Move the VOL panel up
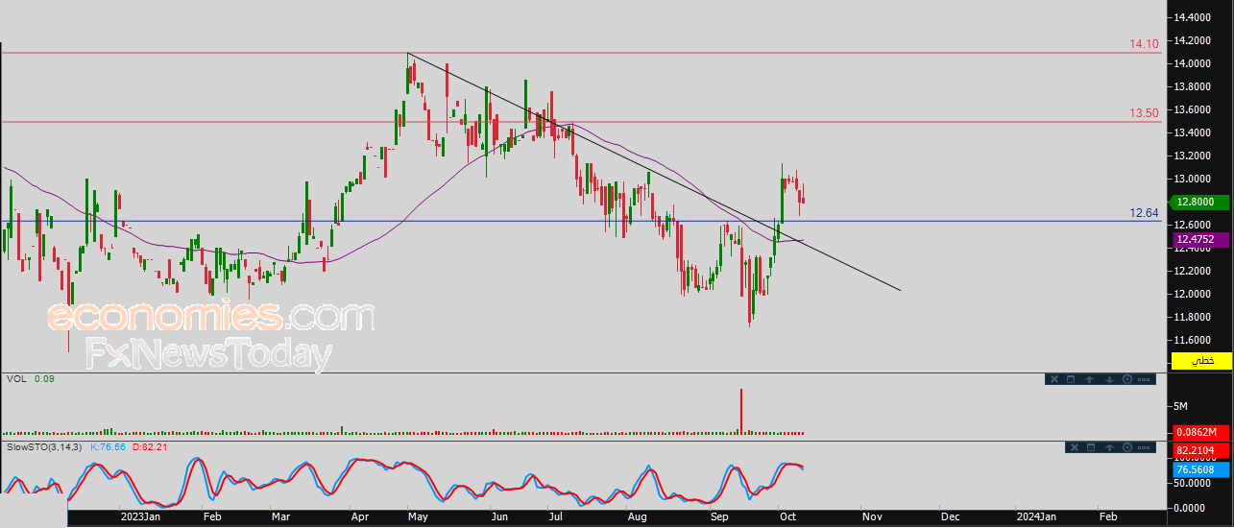 pos(1090,379)
